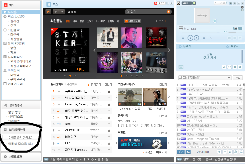Expand 더보기 plus for latest albums

[x=161, y=21]
